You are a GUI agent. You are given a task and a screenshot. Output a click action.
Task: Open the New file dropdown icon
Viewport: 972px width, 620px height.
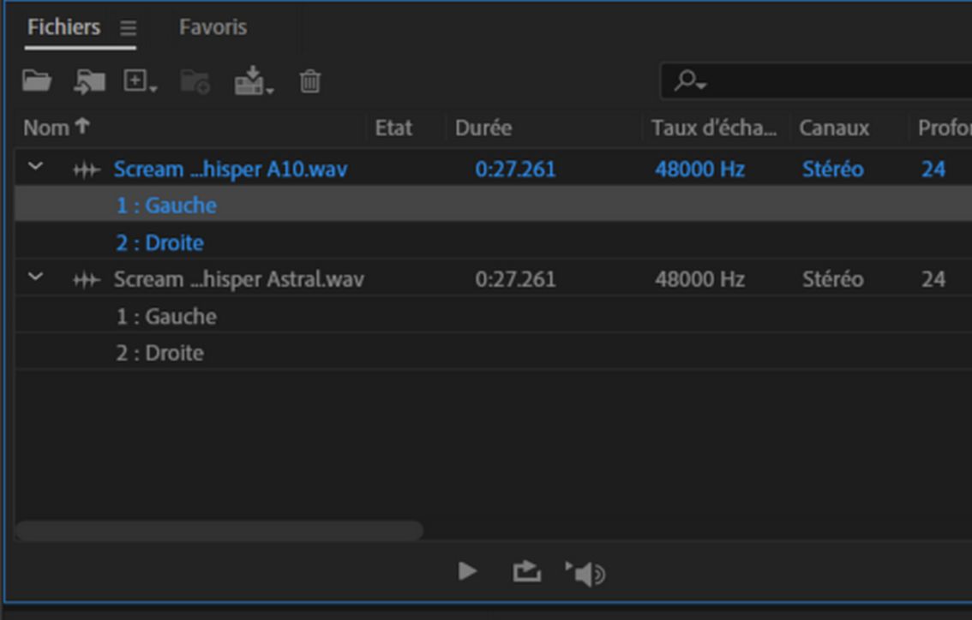[140, 81]
